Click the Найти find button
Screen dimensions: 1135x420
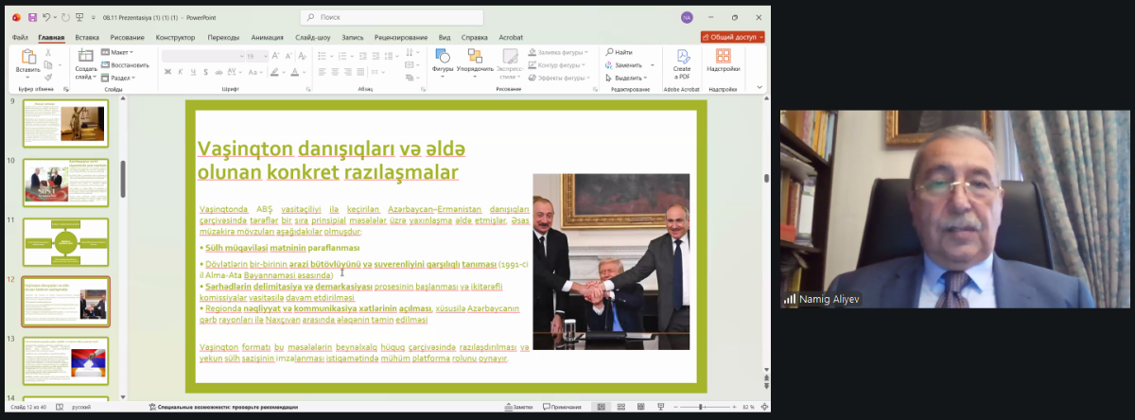(x=619, y=52)
